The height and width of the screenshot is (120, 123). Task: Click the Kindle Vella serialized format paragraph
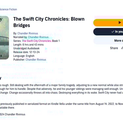pyautogui.click(x=61, y=106)
